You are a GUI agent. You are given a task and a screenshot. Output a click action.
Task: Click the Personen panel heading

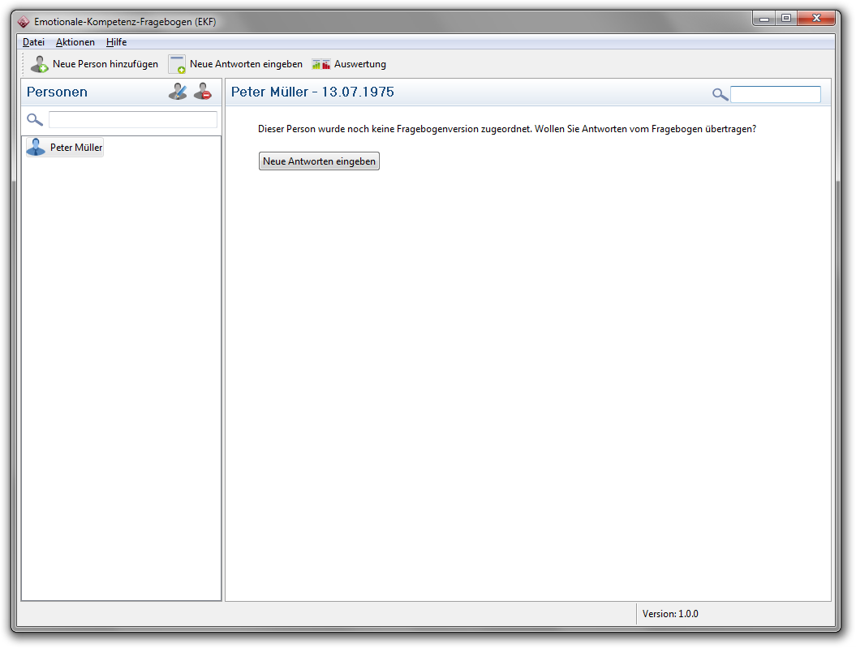[57, 92]
